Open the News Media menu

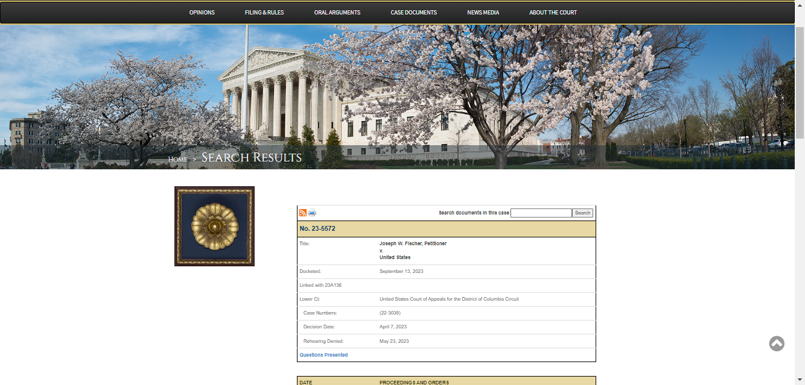point(483,13)
